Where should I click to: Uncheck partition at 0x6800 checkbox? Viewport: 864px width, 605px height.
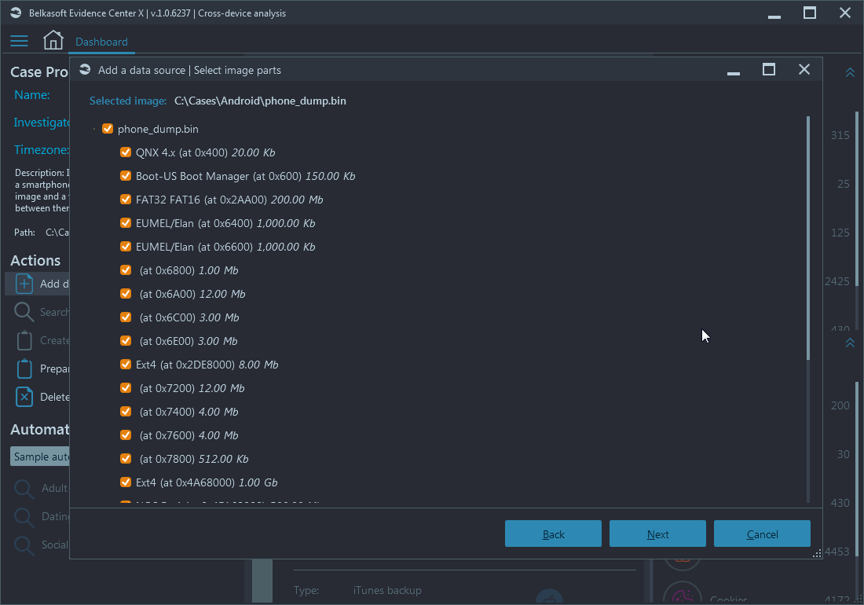(126, 270)
